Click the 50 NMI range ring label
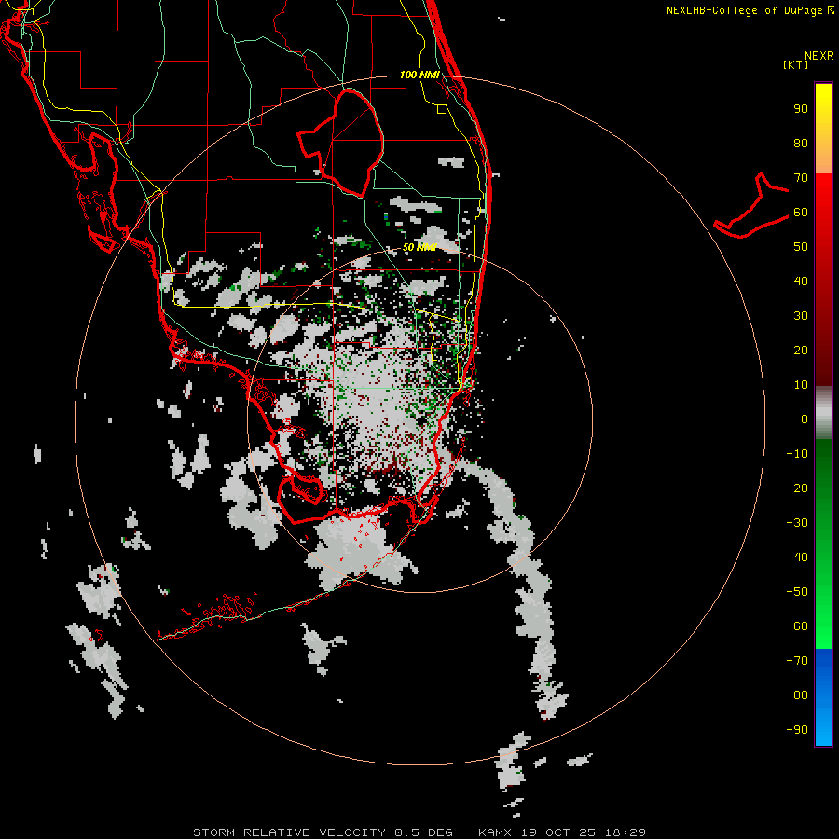839x839 pixels. click(x=419, y=247)
